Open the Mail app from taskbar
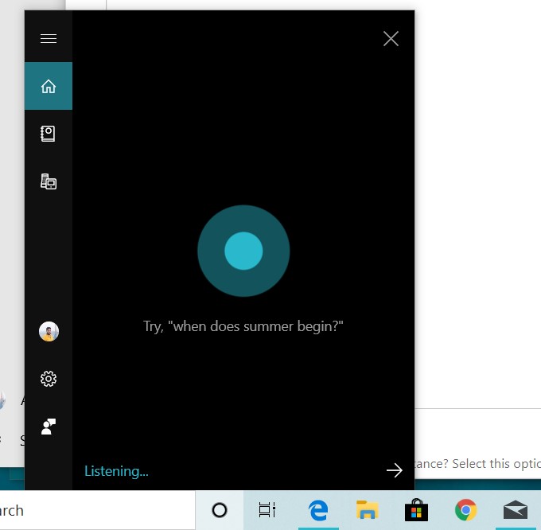Image resolution: width=541 pixels, height=530 pixels. click(516, 509)
